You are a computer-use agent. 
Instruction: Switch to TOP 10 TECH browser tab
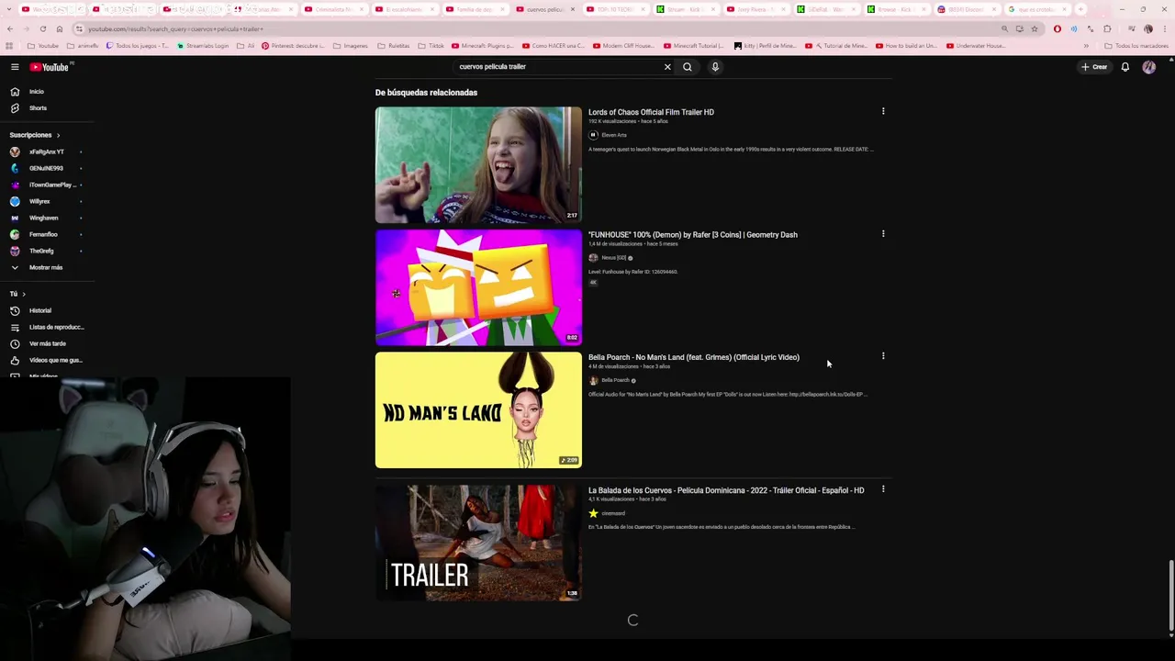pyautogui.click(x=615, y=9)
